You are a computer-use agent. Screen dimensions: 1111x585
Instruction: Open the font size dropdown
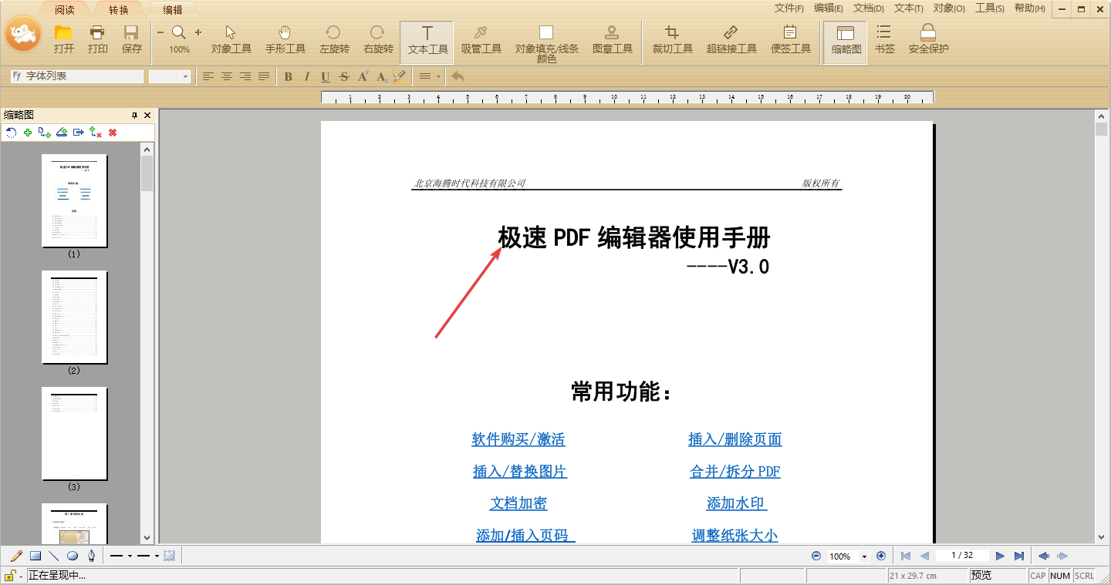pyautogui.click(x=185, y=76)
